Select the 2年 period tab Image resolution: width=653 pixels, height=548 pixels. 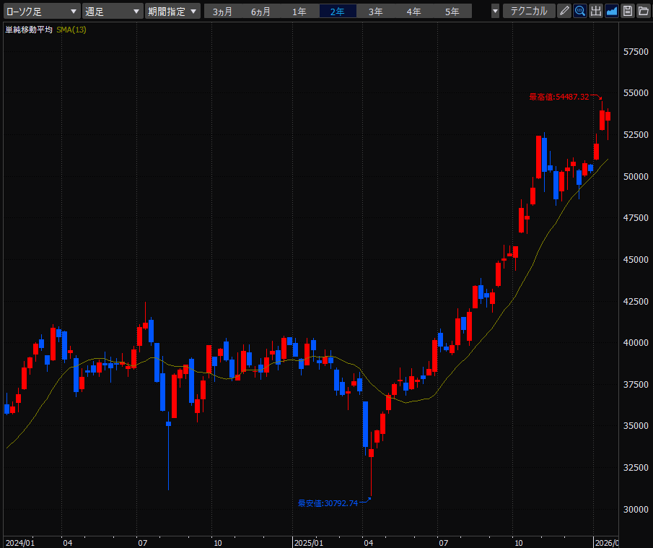pyautogui.click(x=338, y=12)
